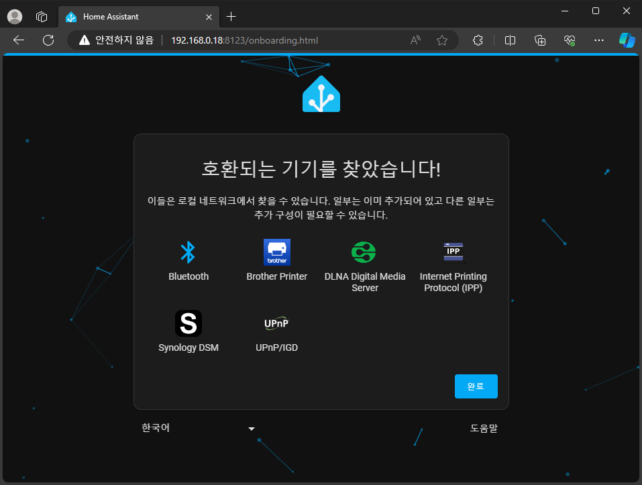Expand the 한국어 language dropdown
This screenshot has height=485, width=642.
tap(198, 428)
